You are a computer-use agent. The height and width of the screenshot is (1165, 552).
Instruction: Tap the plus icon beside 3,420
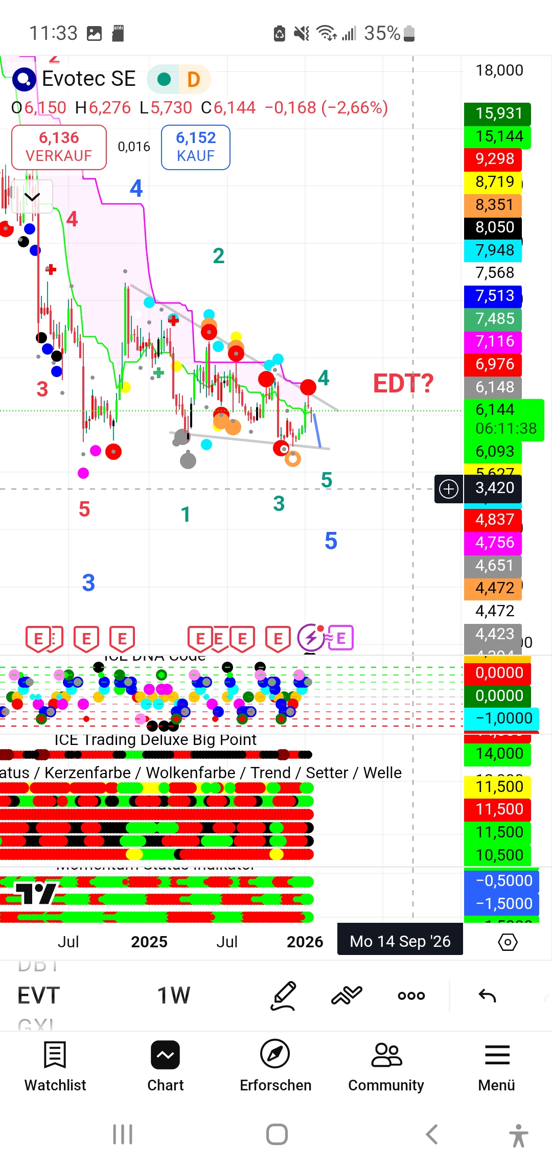449,489
